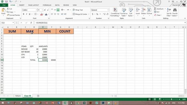Open the Font dialog launcher
The width and height of the screenshot is (187, 105).
click(x=49, y=18)
